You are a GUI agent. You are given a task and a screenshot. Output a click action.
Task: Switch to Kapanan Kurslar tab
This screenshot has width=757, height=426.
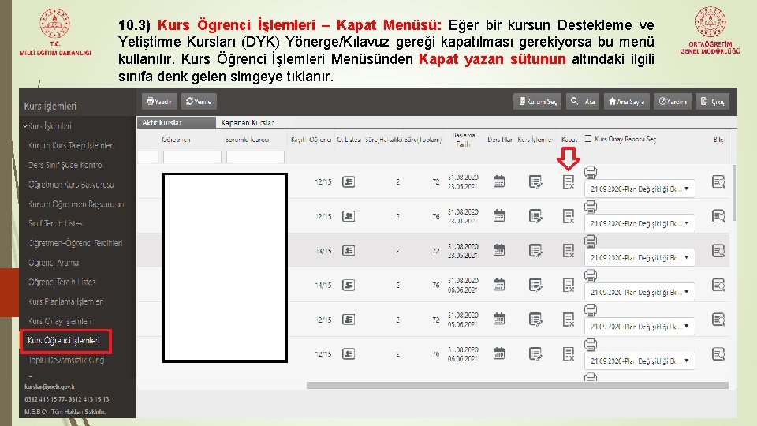point(247,123)
